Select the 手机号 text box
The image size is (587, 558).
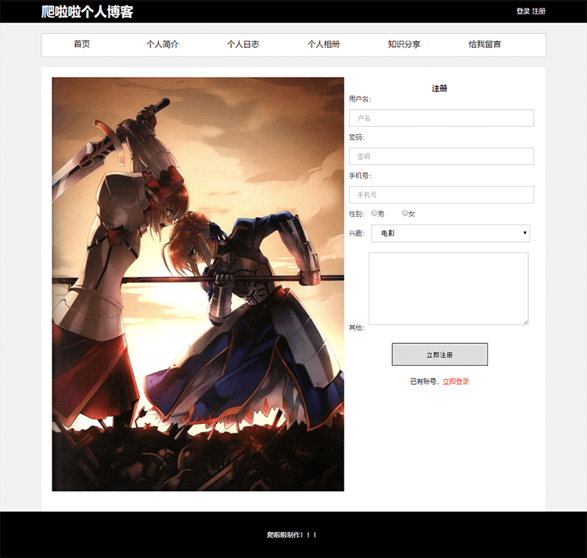pos(441,195)
